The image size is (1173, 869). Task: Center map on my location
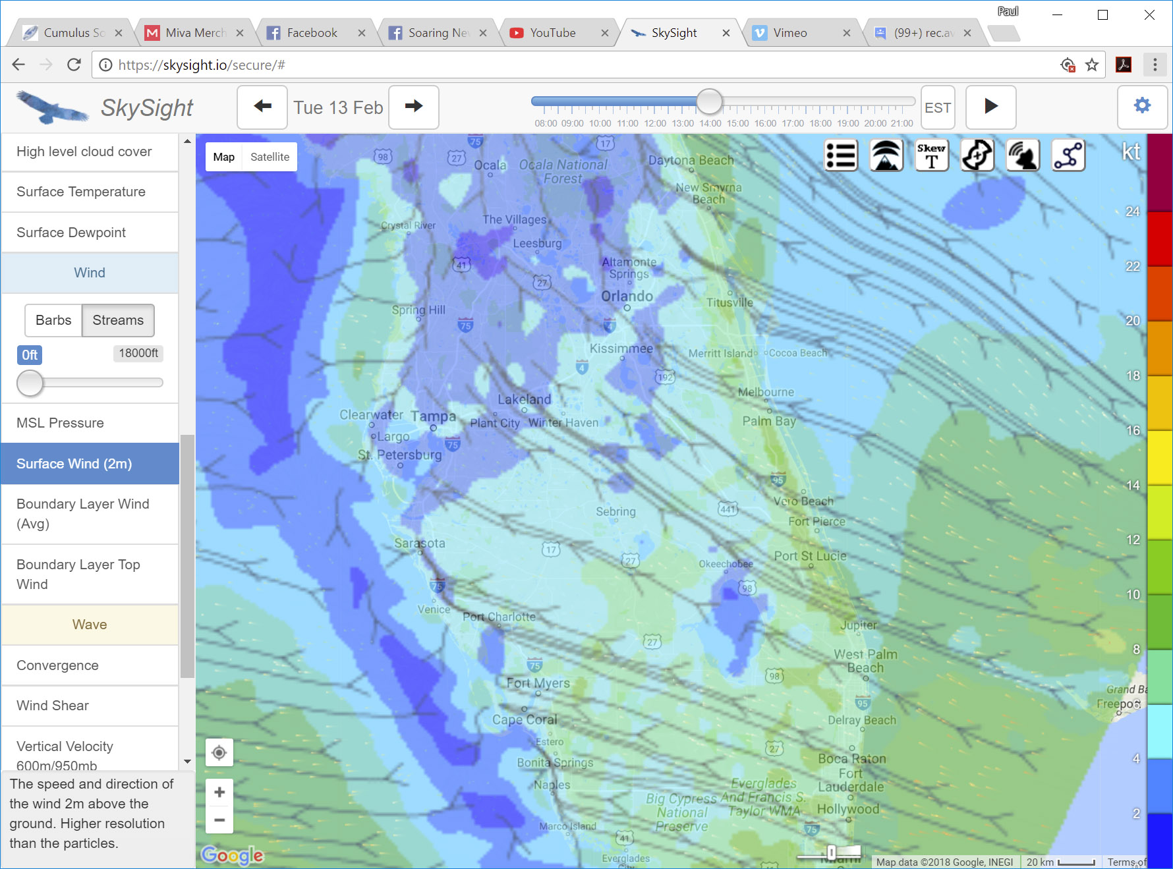(x=219, y=752)
